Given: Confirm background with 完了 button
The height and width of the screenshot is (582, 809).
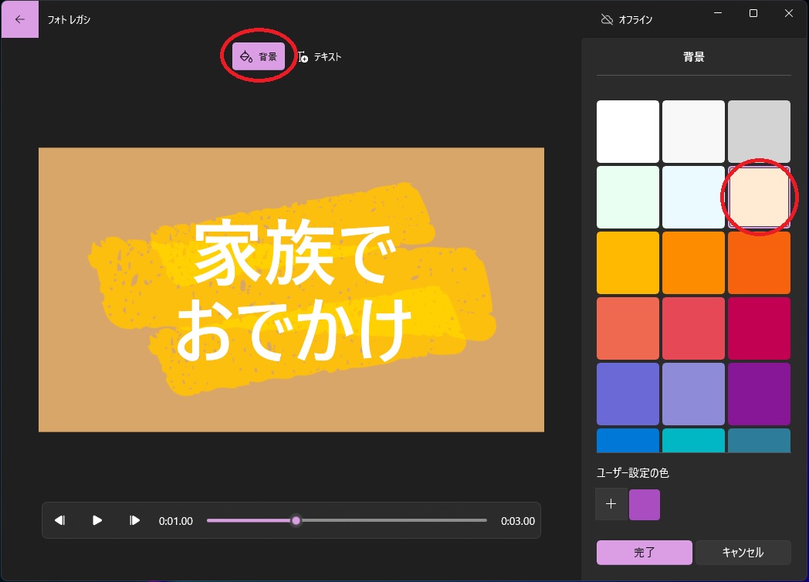Looking at the screenshot, I should point(644,553).
